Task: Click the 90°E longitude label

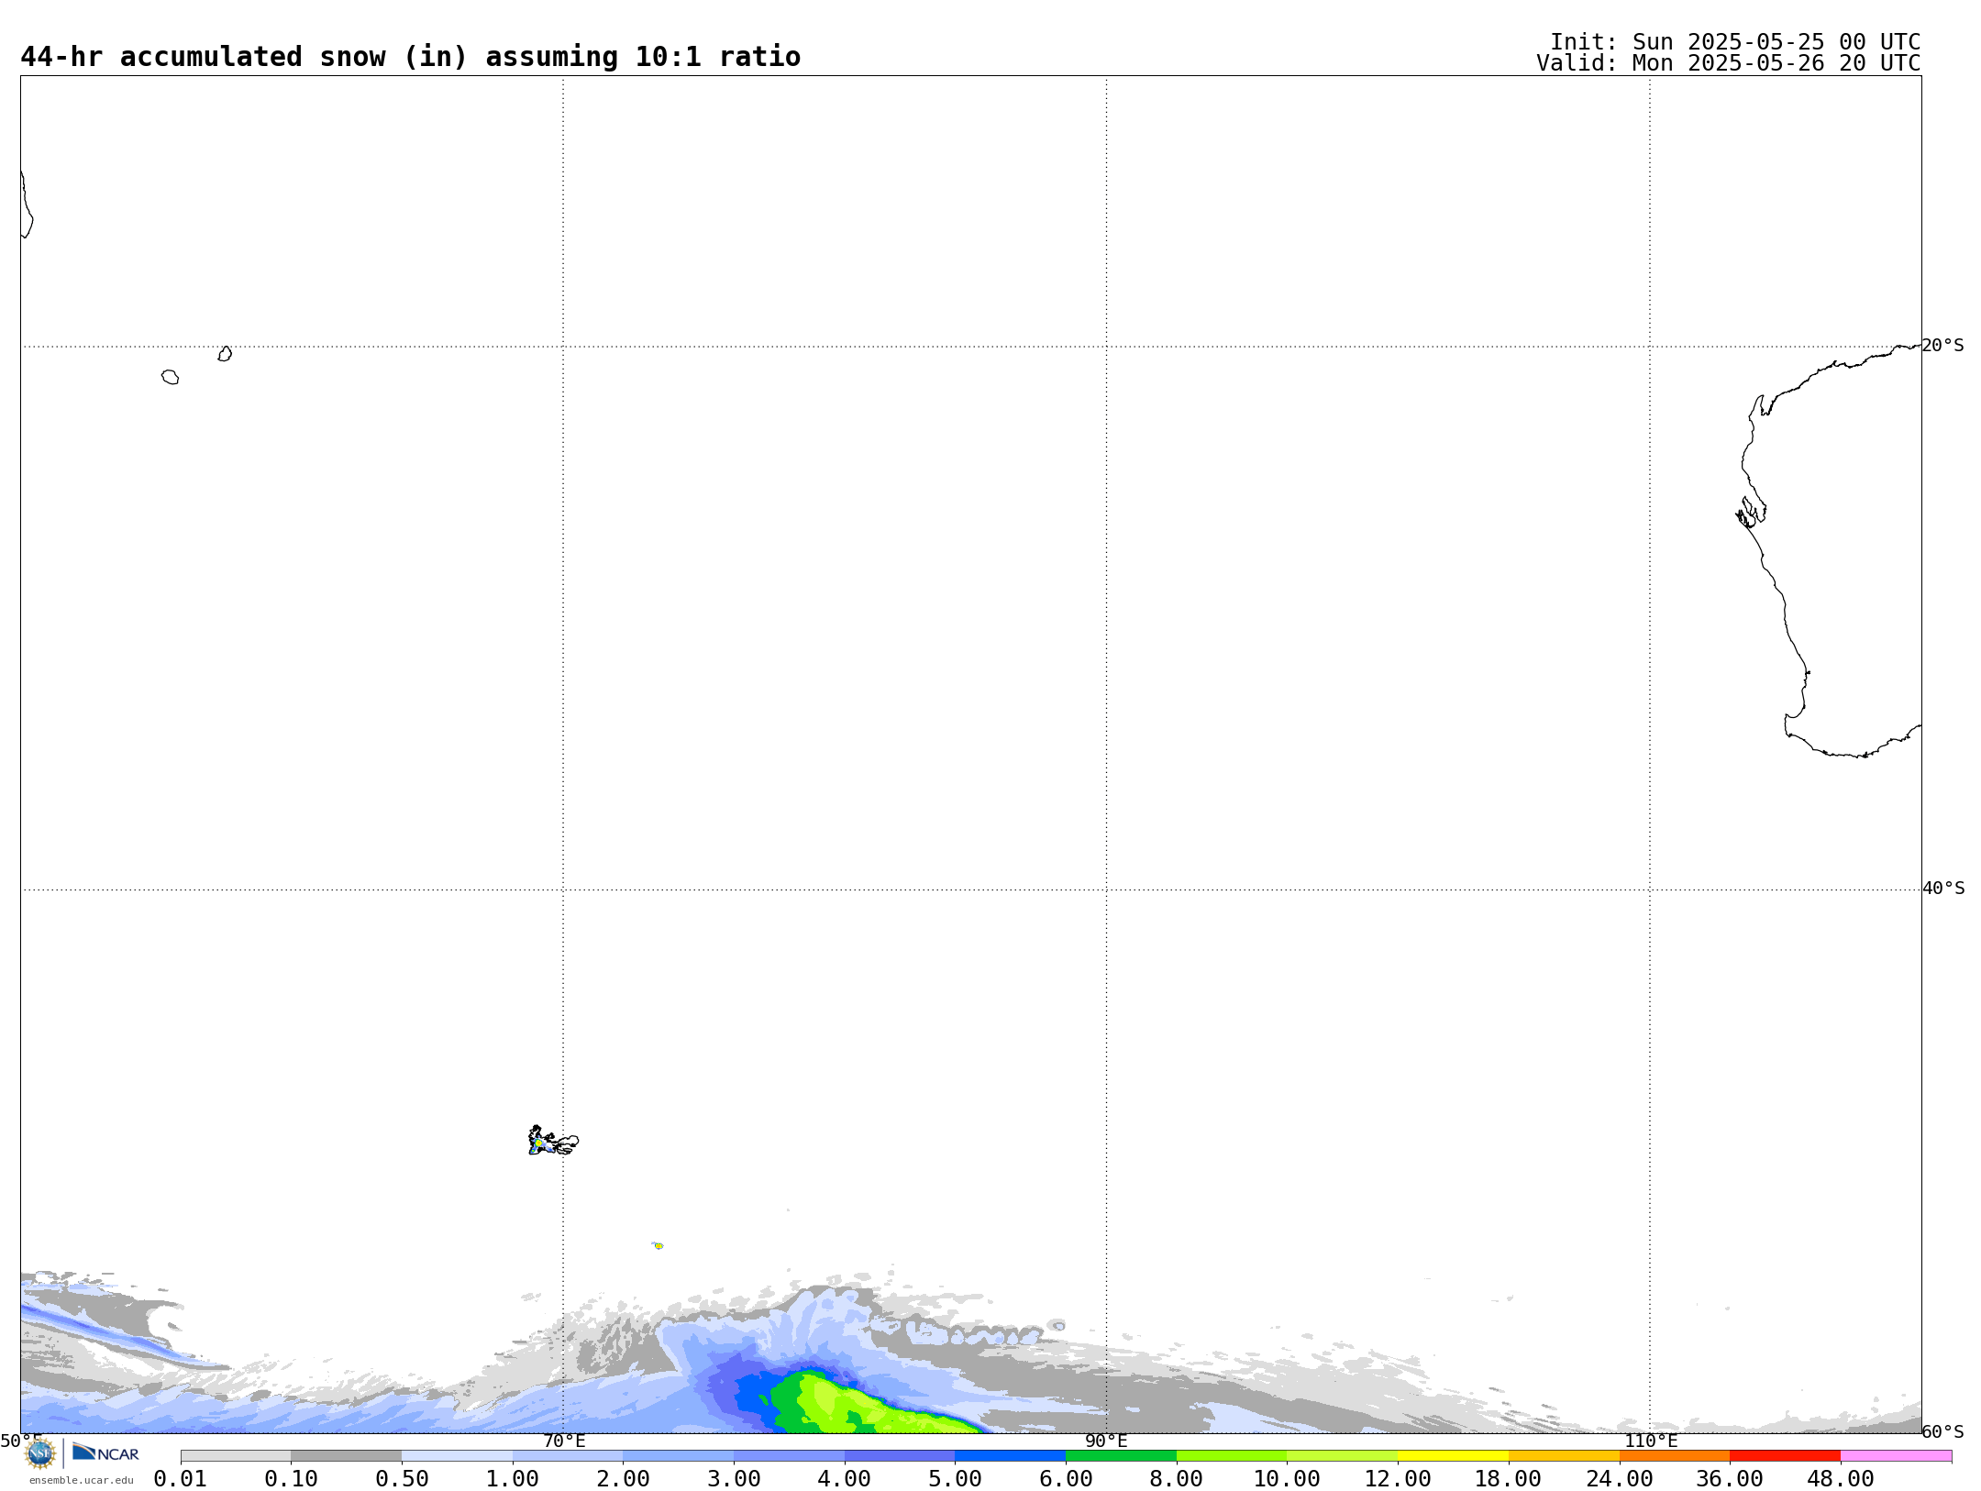Action: click(x=1106, y=1441)
